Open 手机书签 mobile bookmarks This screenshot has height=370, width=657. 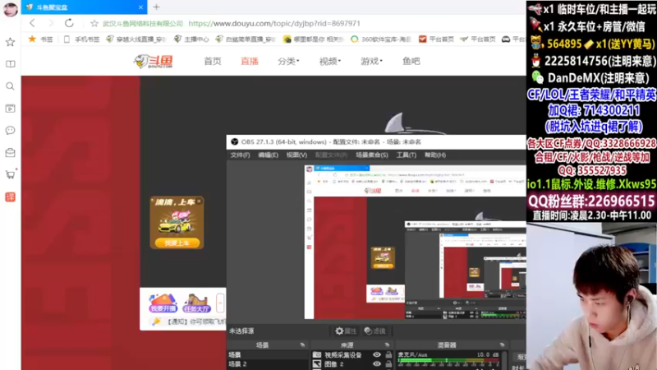pos(82,39)
